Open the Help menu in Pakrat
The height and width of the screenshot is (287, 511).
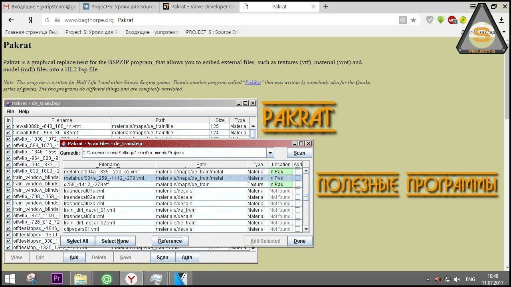[24, 112]
